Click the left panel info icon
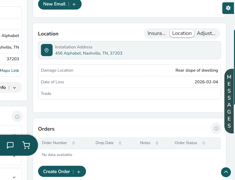The image size is (235, 180). [x=17, y=117]
